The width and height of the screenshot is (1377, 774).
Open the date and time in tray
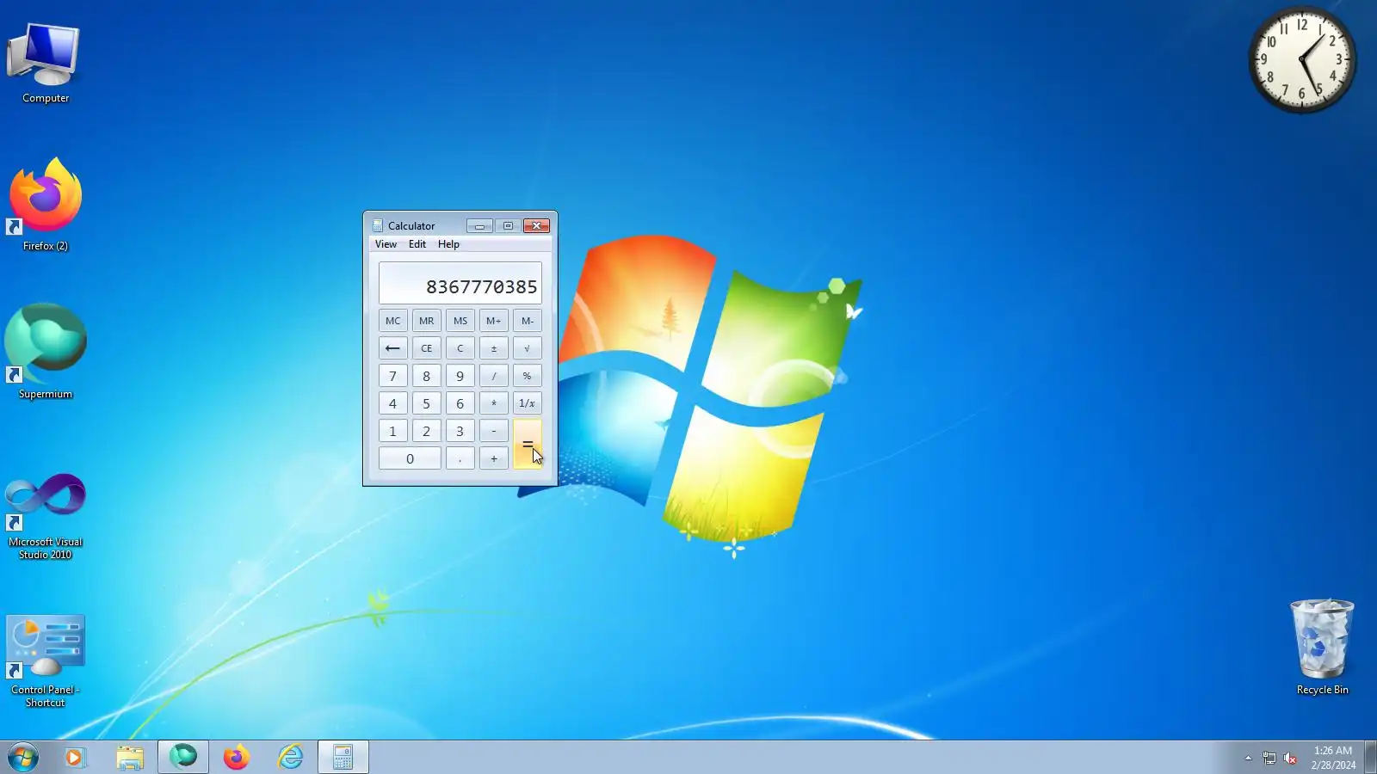(x=1333, y=758)
